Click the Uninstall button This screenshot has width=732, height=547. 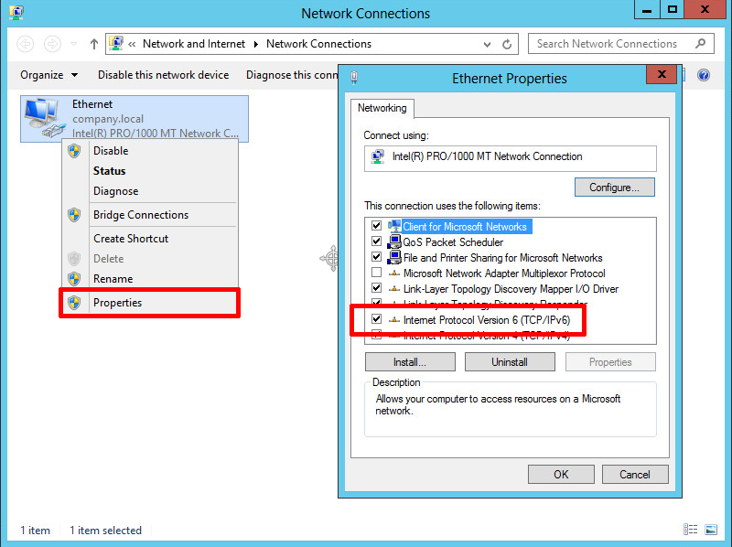pos(510,362)
